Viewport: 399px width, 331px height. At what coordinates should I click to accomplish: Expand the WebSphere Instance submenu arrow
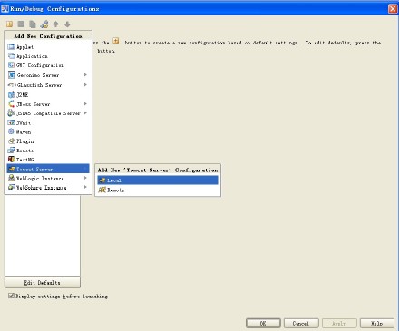click(x=85, y=188)
